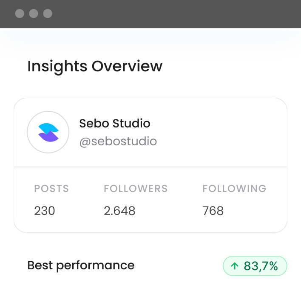
Task: Click the 768 following count
Action: (213, 211)
